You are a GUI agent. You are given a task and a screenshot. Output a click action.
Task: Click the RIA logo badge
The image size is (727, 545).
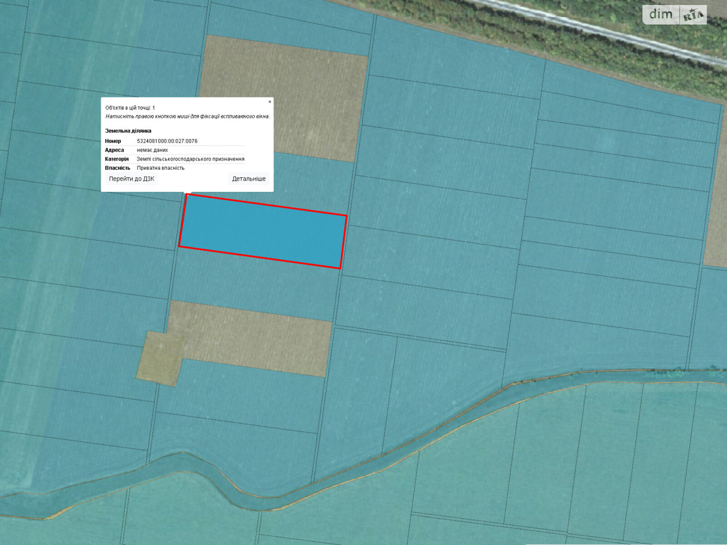tap(693, 15)
